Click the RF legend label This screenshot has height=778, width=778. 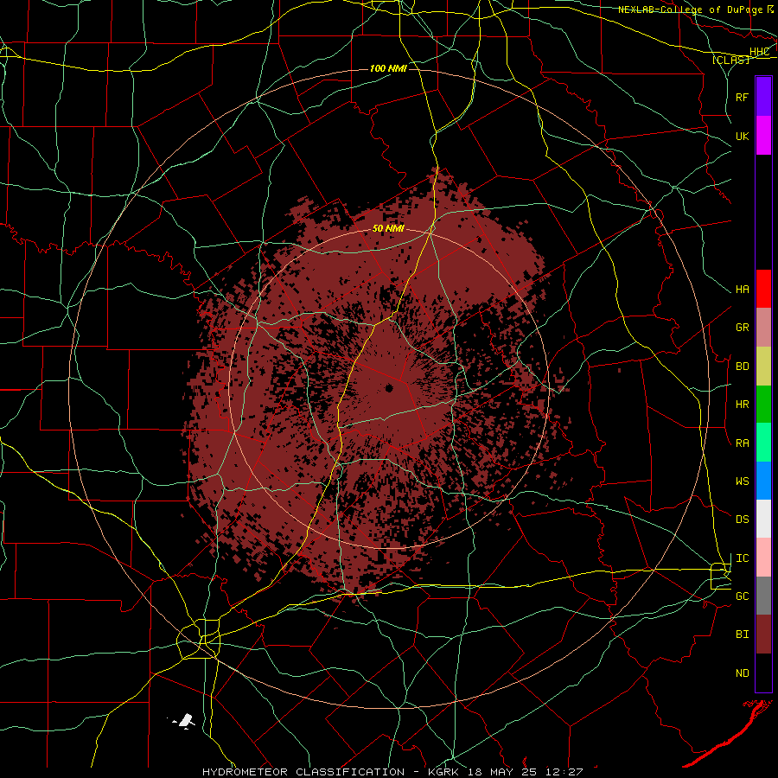click(743, 97)
